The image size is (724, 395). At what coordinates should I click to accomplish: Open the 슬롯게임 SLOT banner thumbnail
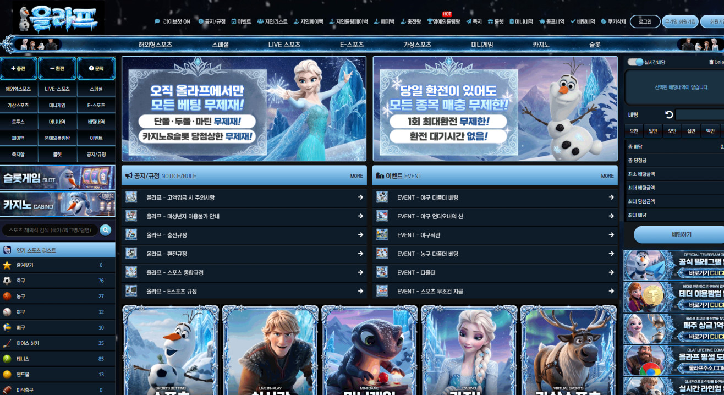tap(58, 178)
